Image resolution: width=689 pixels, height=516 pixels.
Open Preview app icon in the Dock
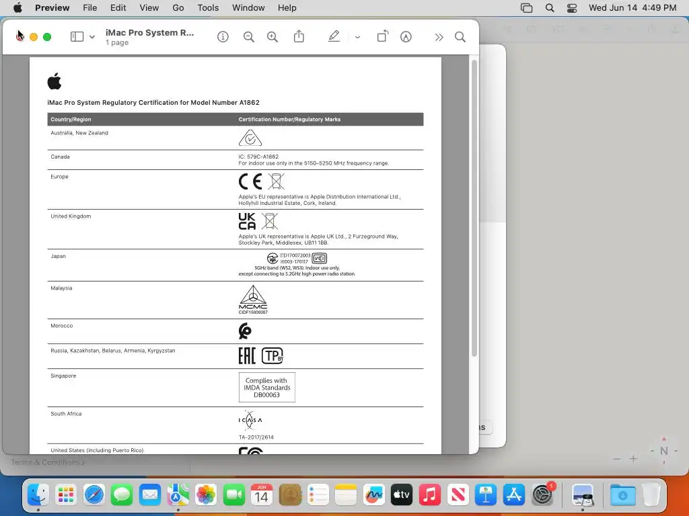coord(583,495)
